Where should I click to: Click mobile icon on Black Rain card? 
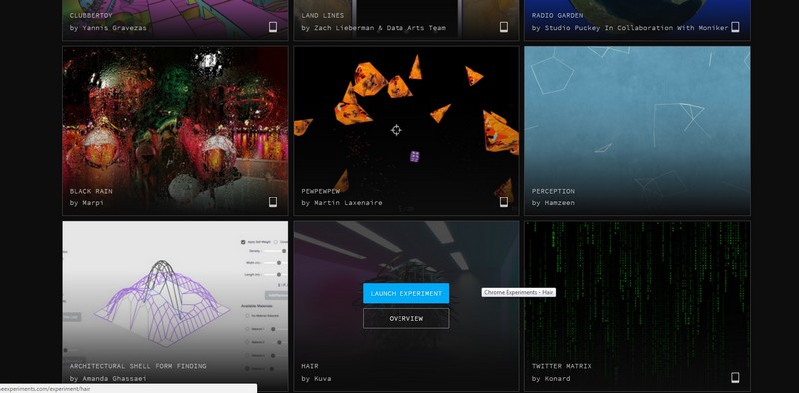tap(273, 202)
